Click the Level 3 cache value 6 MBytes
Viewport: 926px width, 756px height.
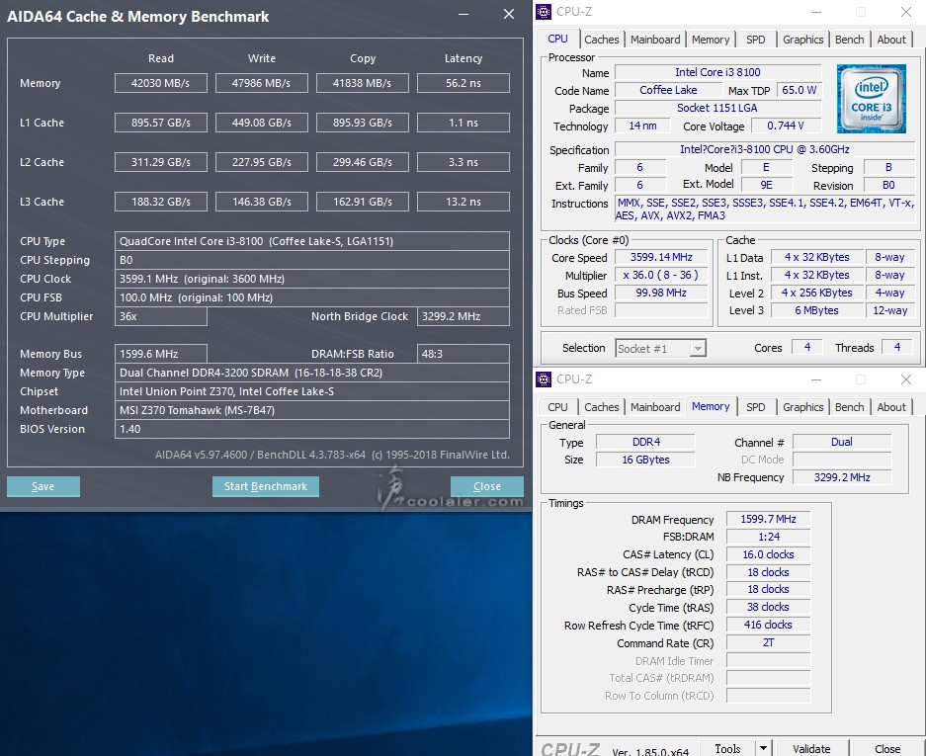click(816, 310)
